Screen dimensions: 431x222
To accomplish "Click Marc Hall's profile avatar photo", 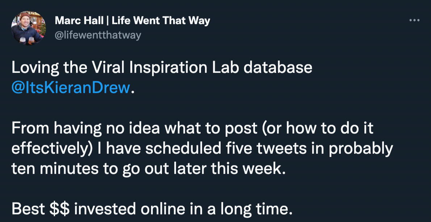I will pos(29,27).
